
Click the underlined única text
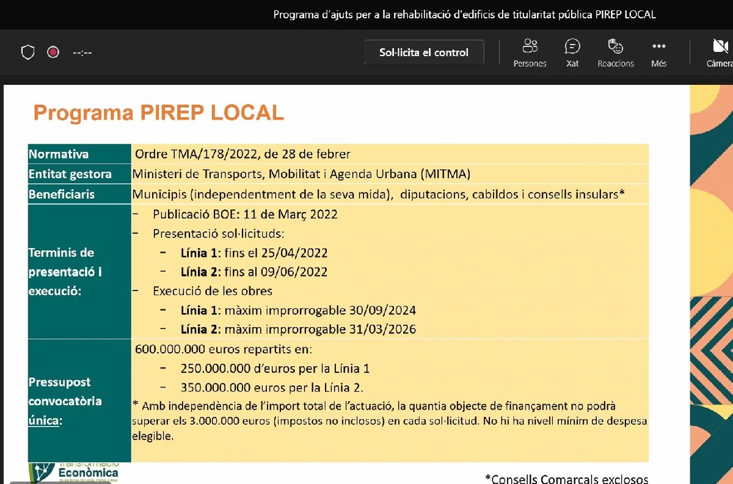click(44, 421)
